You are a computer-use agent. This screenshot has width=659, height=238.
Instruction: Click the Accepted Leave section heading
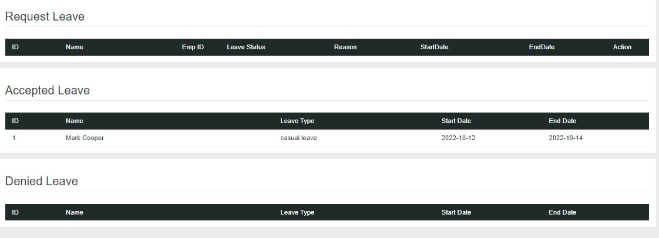[x=48, y=91]
